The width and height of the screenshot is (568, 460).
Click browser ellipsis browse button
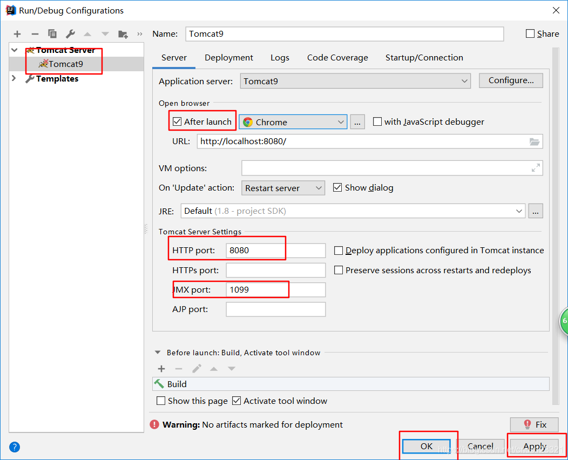coord(357,122)
